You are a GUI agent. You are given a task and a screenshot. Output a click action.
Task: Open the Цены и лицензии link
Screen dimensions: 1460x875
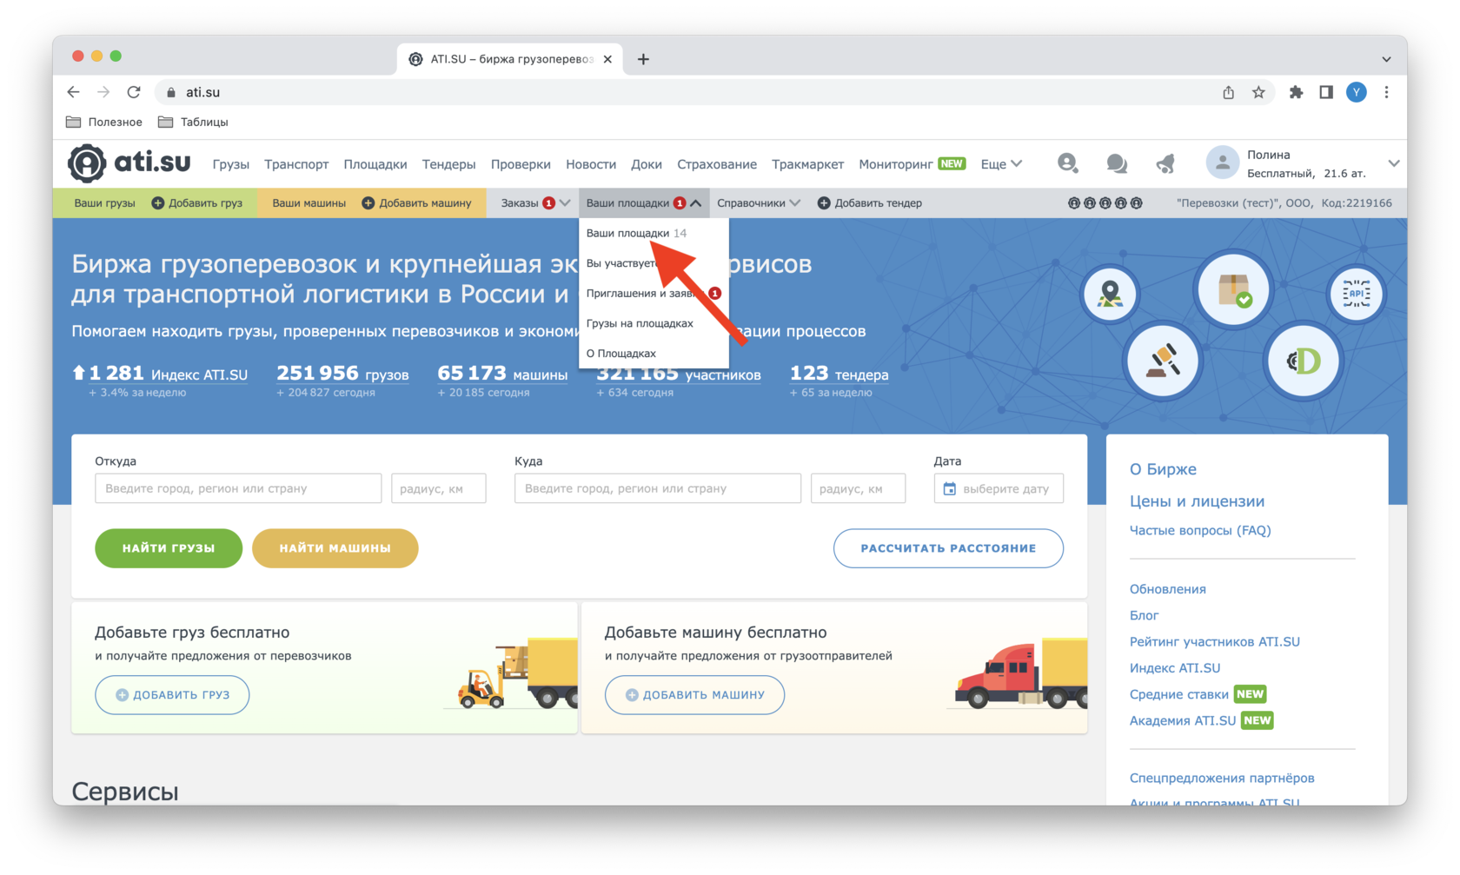pyautogui.click(x=1197, y=501)
